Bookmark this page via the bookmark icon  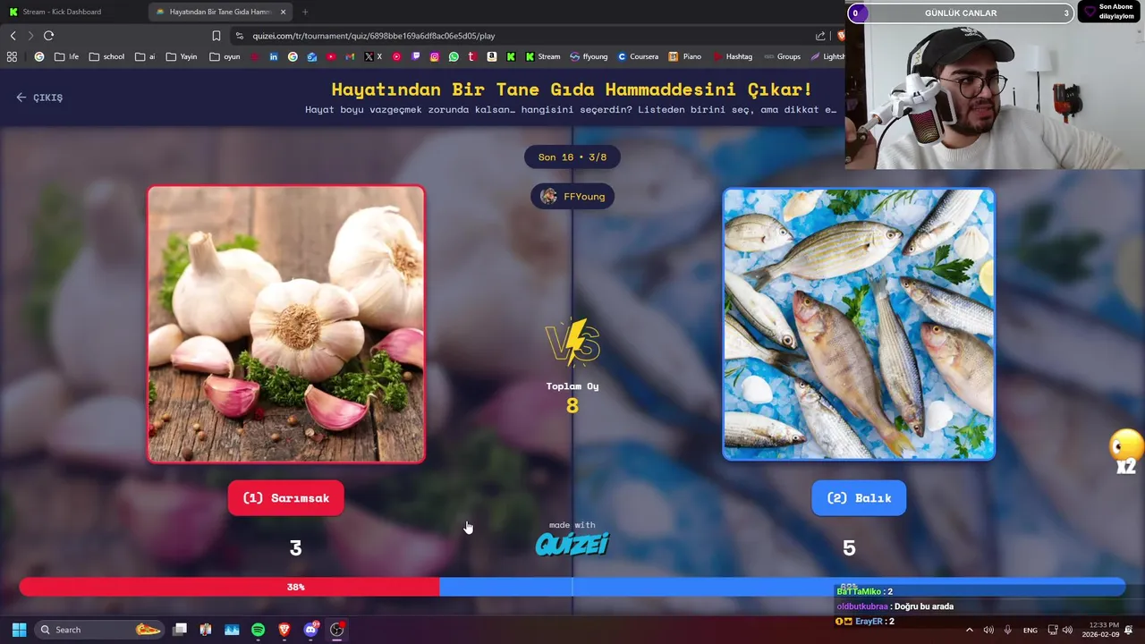216,36
